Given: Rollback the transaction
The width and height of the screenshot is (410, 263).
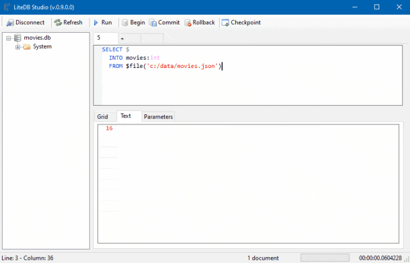Looking at the screenshot, I should 199,22.
